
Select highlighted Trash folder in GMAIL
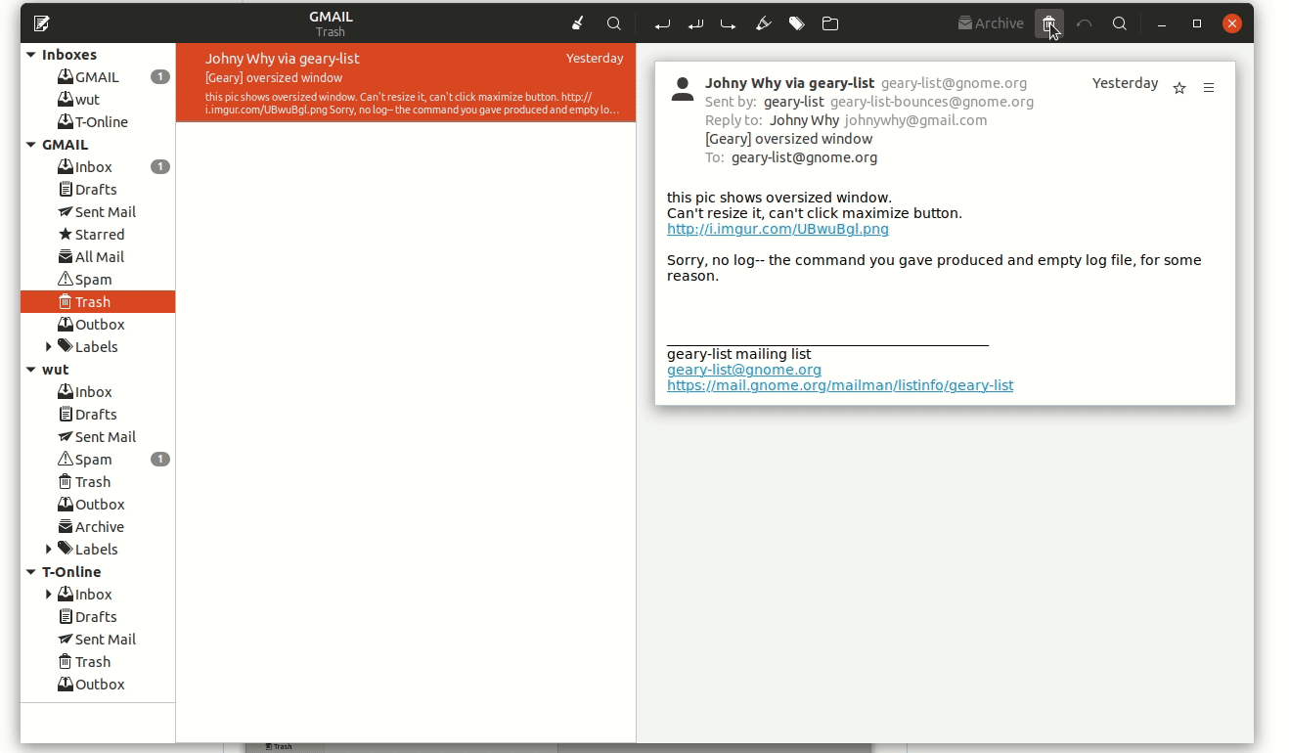pyautogui.click(x=98, y=302)
